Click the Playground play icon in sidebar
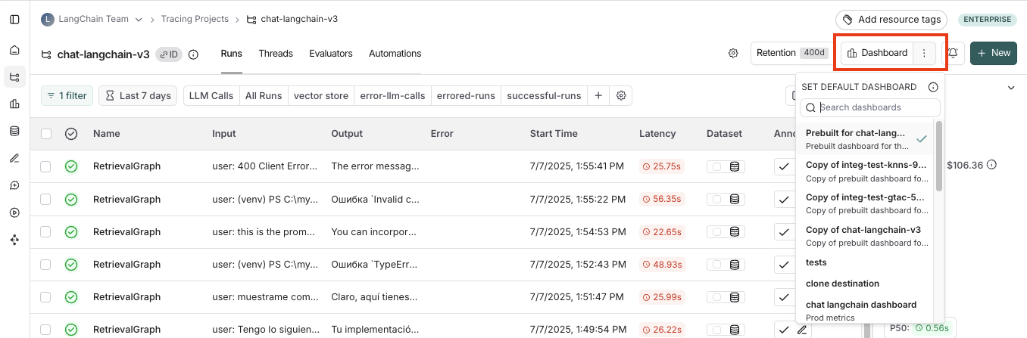 click(14, 212)
